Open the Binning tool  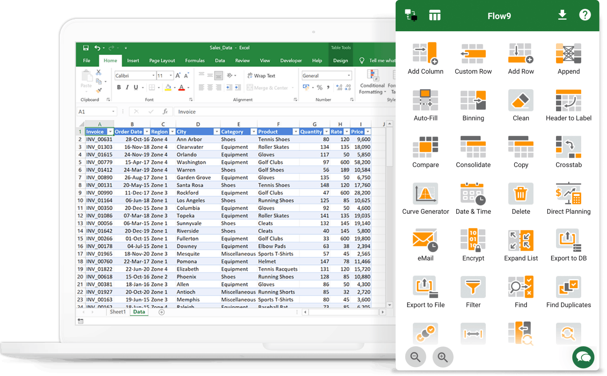(473, 100)
